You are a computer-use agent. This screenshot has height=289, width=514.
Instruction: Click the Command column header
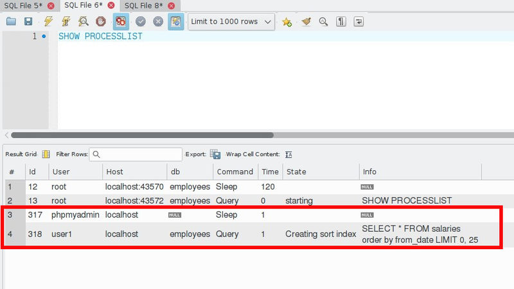point(236,171)
